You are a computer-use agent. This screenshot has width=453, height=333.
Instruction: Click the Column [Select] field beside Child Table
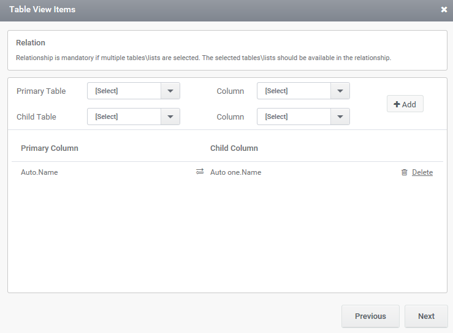[294, 117]
